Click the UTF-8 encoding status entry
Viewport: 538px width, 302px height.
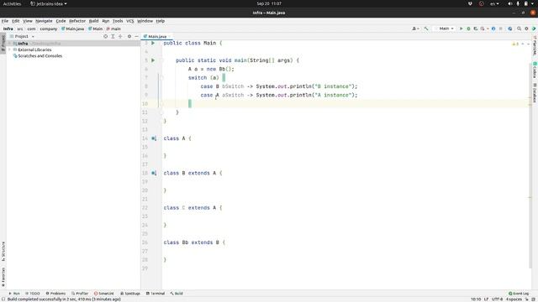(497, 299)
